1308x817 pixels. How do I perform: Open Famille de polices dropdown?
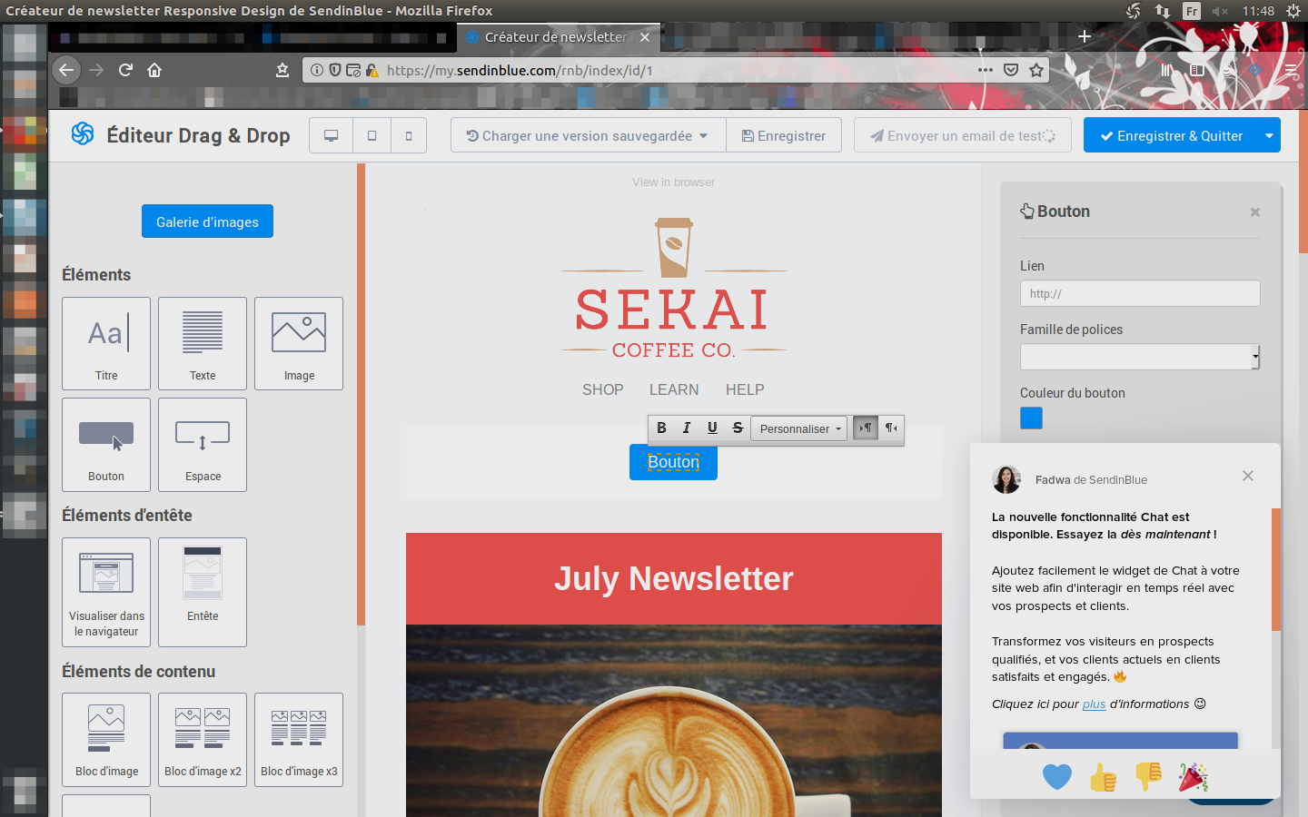point(1140,357)
